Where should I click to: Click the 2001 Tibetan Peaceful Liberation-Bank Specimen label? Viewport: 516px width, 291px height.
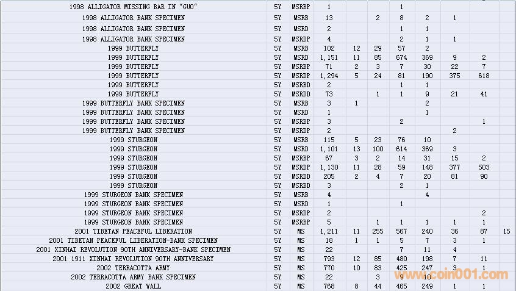tap(133, 240)
